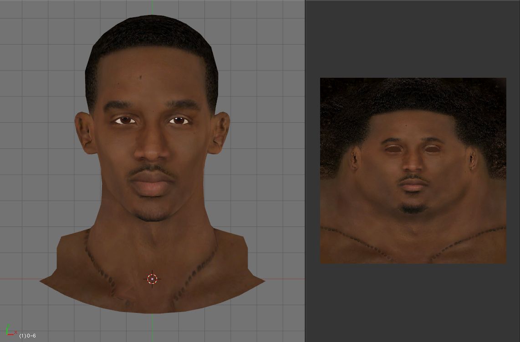This screenshot has width=520, height=342.
Task: Click the eye on the left of the 3D model
Action: [125, 121]
